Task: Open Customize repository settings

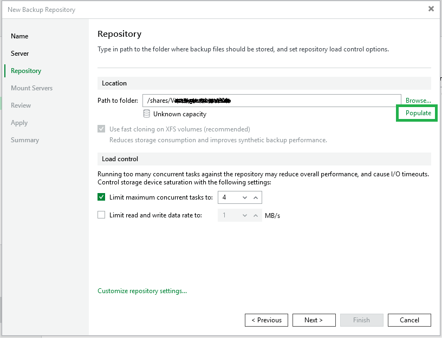Action: pyautogui.click(x=142, y=291)
